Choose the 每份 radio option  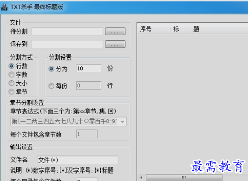tap(51, 86)
